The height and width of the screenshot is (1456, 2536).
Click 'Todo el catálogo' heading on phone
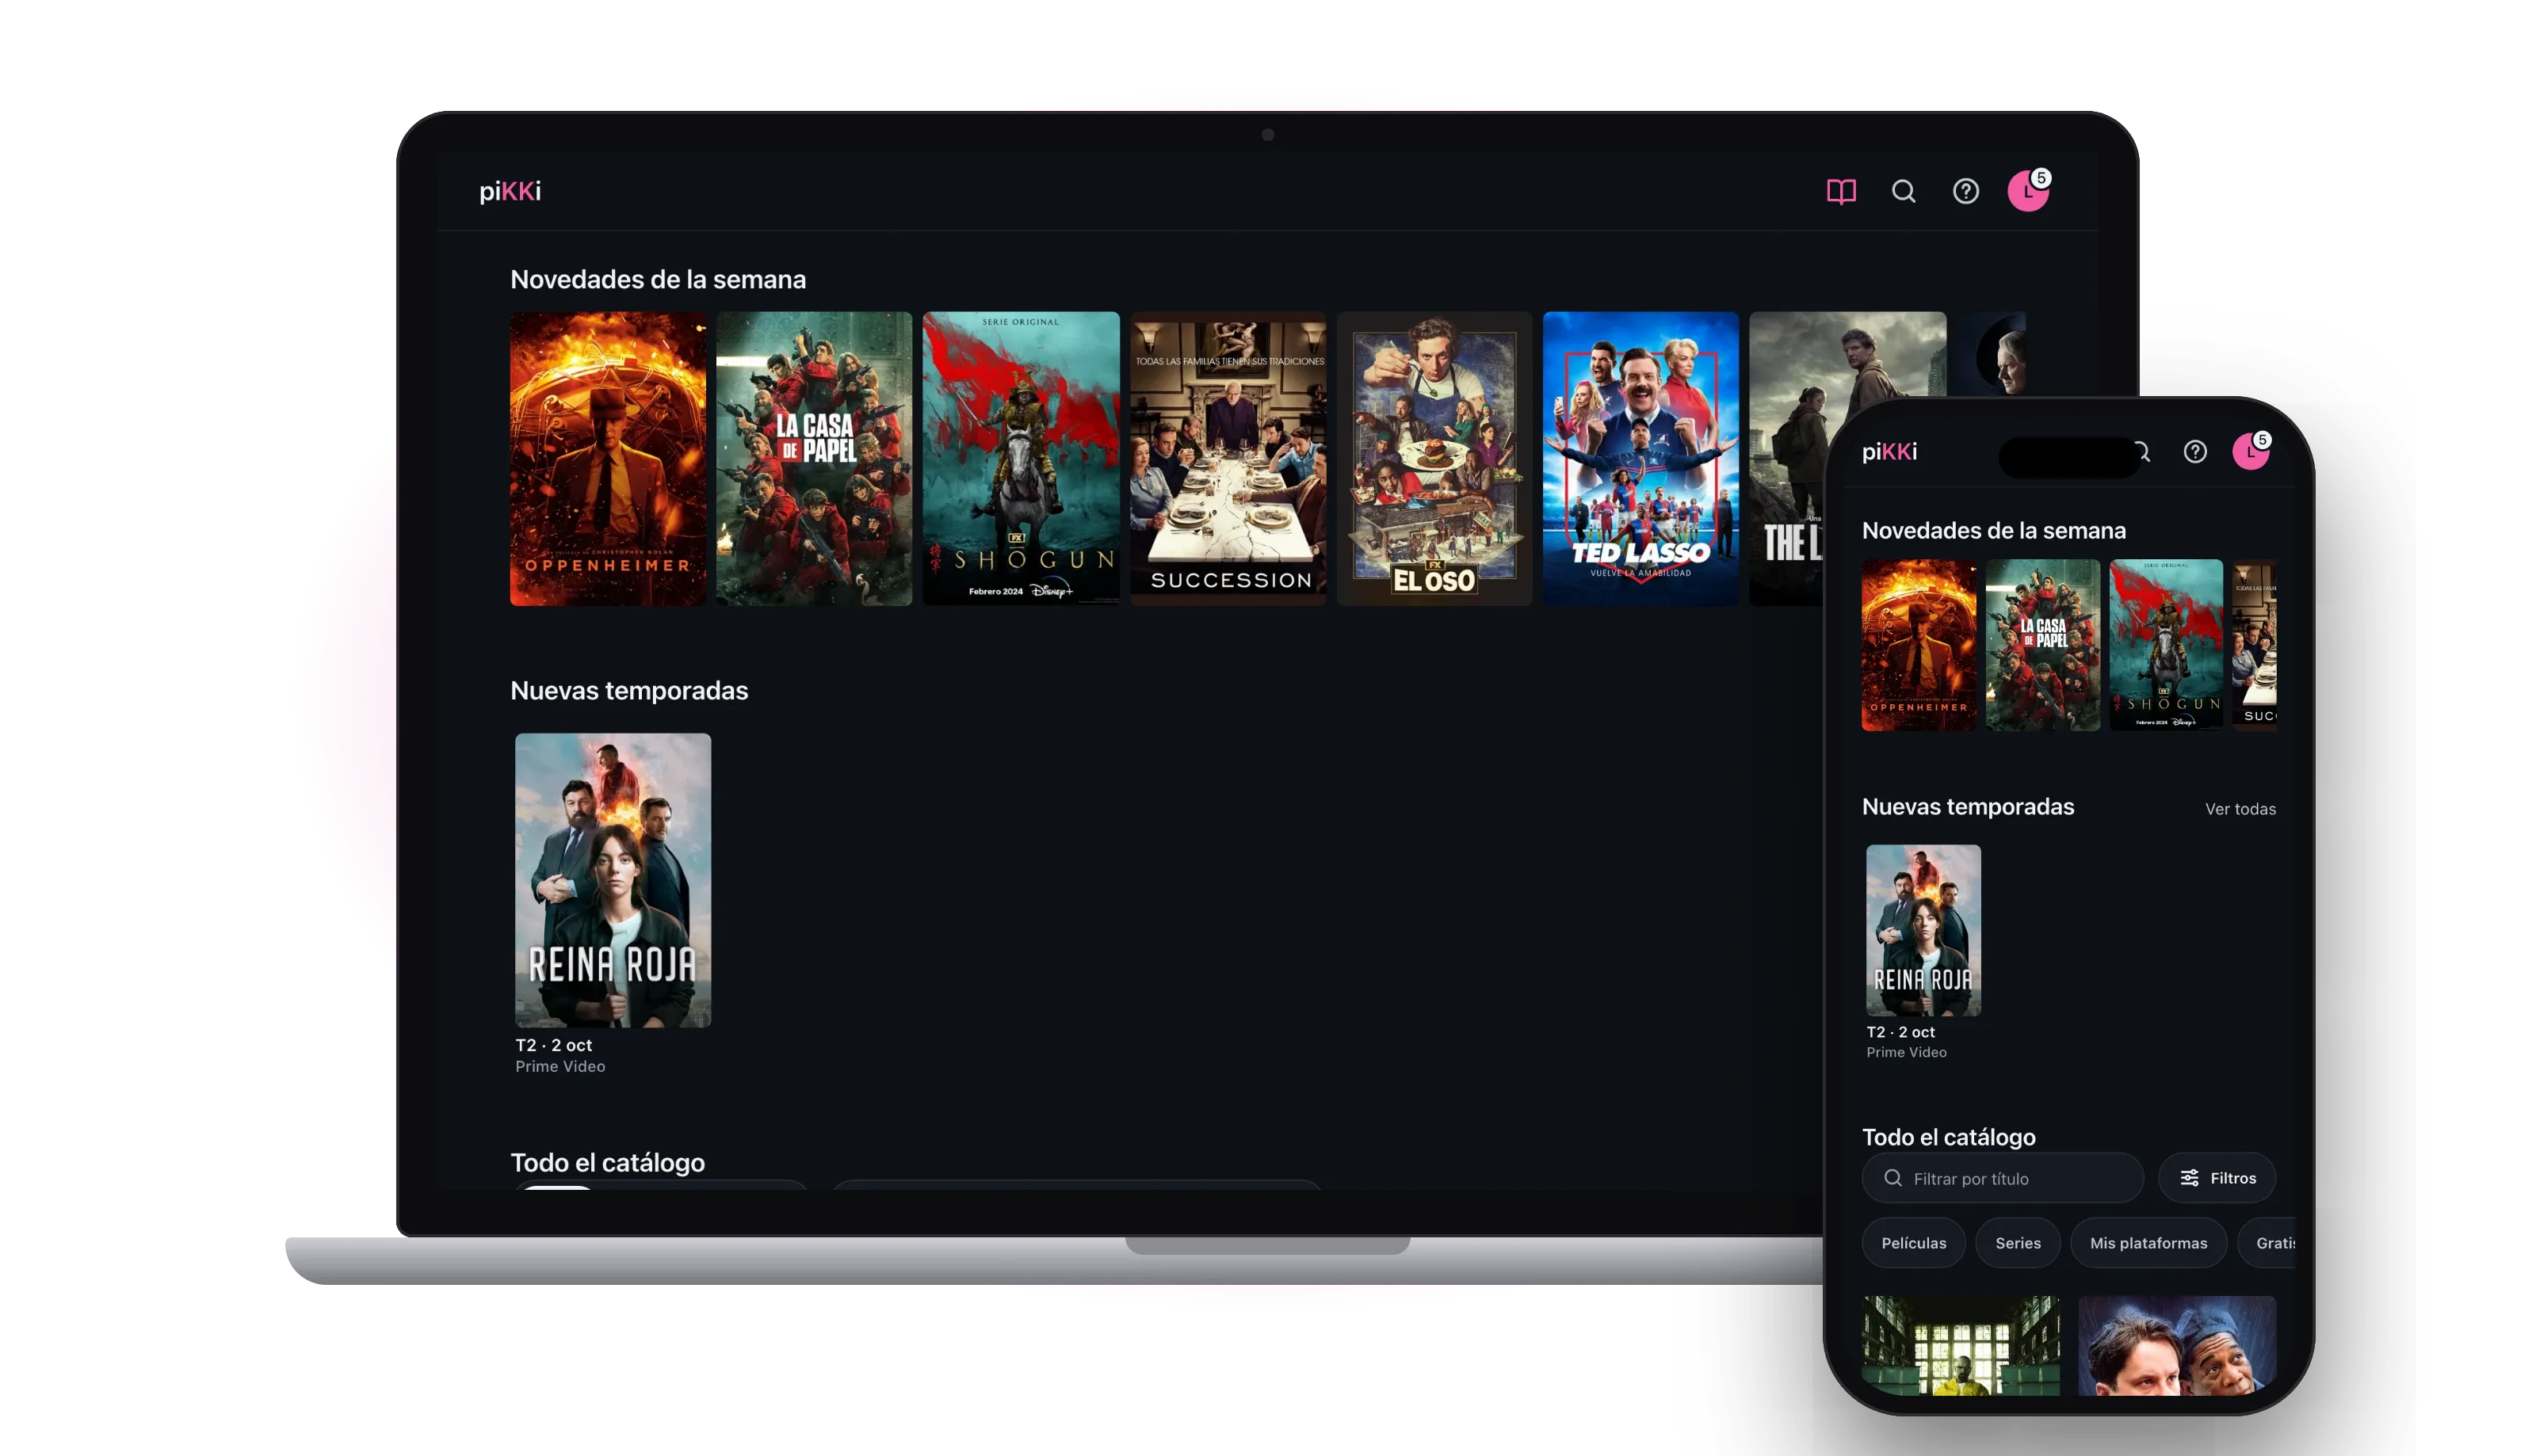point(1948,1137)
